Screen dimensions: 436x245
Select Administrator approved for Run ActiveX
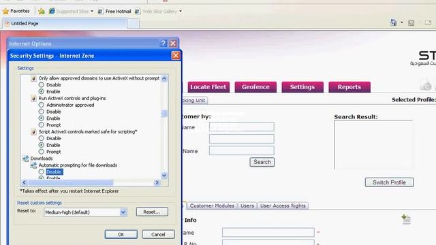coord(42,105)
